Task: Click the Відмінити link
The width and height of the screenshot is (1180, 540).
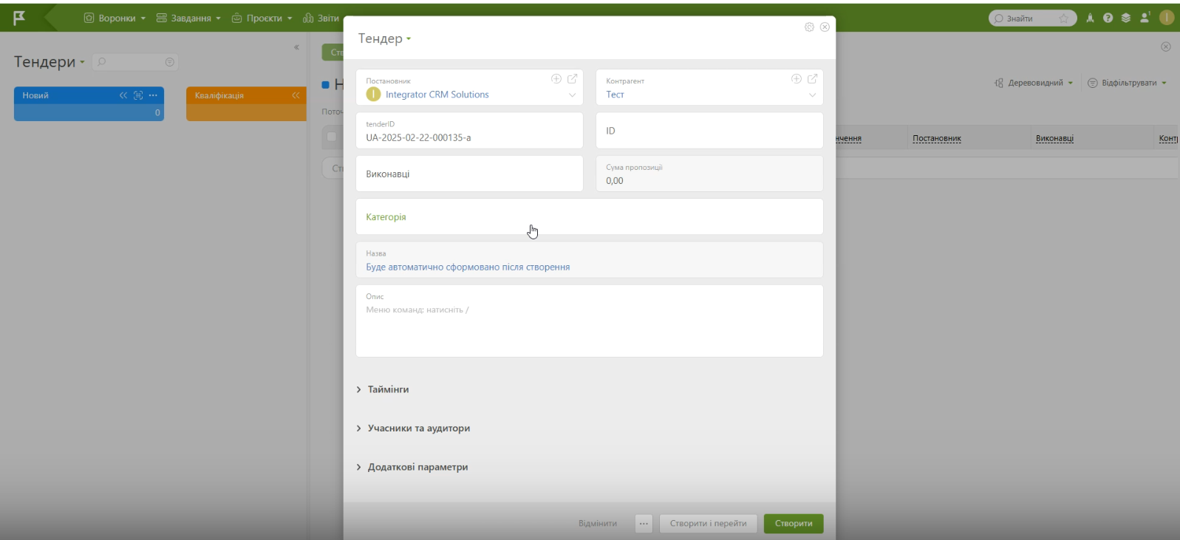Action: point(597,524)
